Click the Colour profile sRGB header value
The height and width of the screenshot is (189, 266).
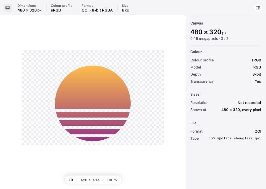click(56, 10)
